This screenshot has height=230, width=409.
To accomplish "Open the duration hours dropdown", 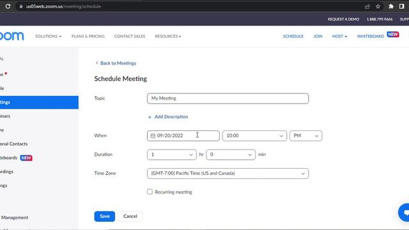I will [172, 155].
